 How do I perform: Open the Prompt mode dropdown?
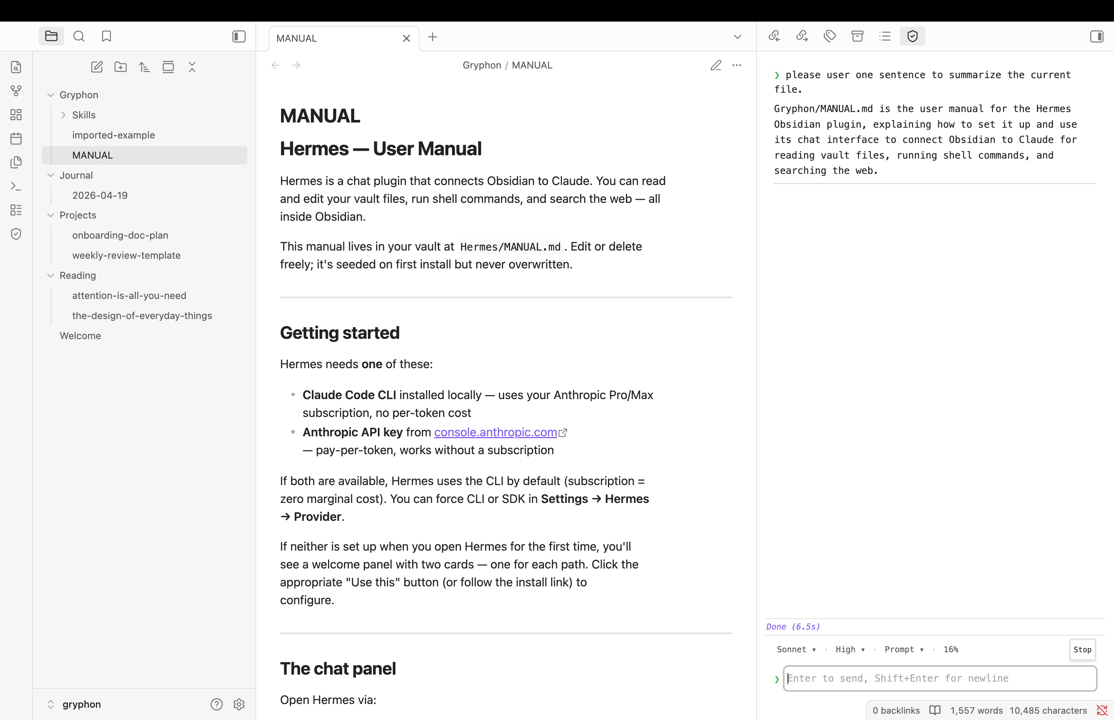tap(904, 649)
